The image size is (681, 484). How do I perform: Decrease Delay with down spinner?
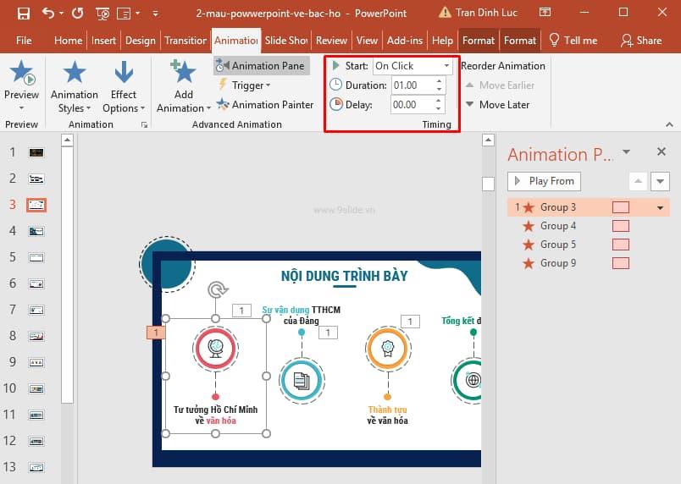(x=439, y=109)
